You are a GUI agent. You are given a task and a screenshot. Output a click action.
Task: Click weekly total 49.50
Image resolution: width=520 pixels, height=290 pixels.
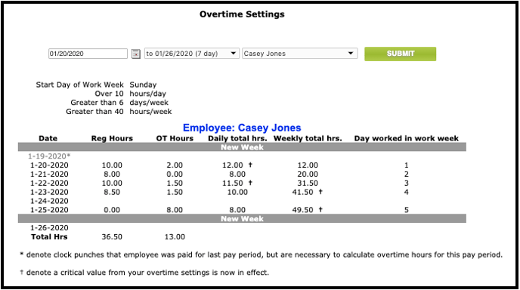click(x=303, y=210)
